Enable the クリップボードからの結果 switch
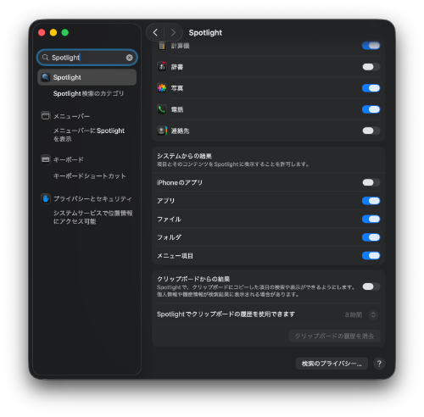 [371, 286]
